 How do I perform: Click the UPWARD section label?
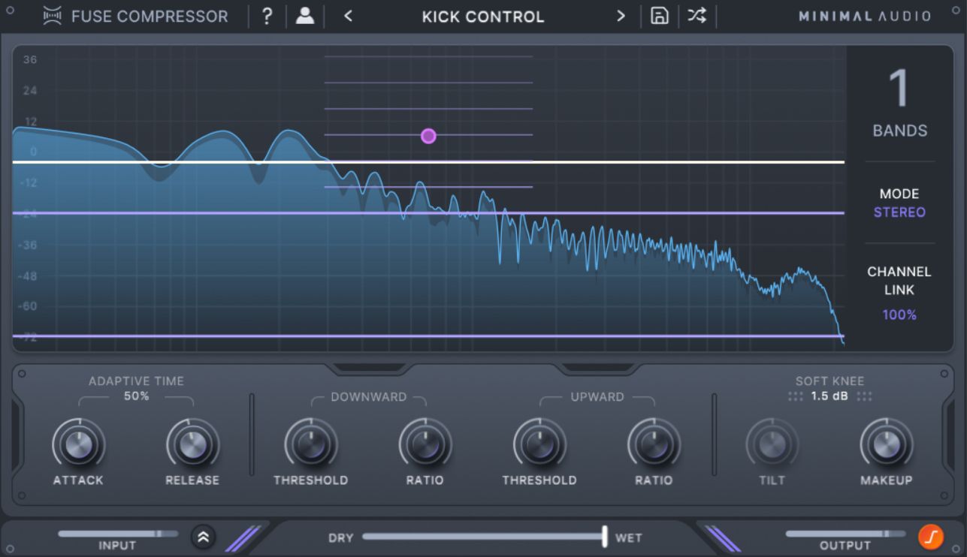597,396
